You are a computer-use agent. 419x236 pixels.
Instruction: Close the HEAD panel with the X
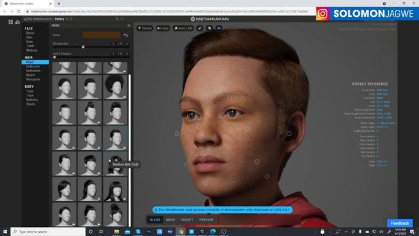tap(129, 26)
